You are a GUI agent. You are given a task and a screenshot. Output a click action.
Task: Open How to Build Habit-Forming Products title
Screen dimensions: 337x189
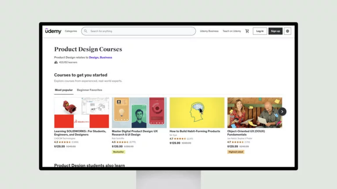point(195,131)
